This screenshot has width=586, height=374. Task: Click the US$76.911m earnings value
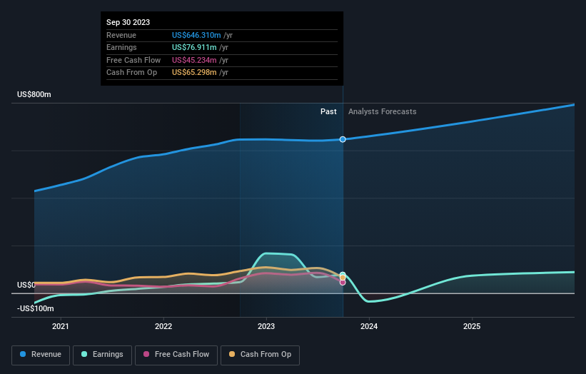(194, 47)
